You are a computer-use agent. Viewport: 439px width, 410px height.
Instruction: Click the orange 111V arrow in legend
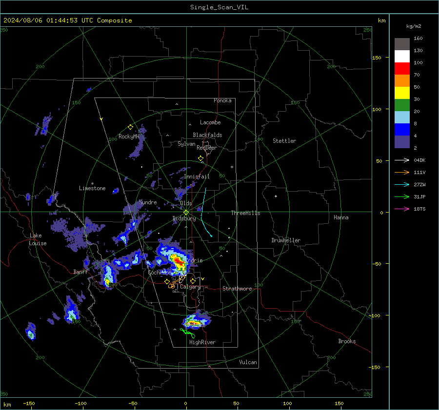click(x=402, y=173)
